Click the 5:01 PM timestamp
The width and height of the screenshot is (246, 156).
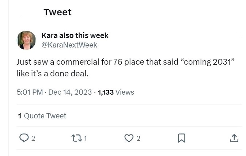30,92
